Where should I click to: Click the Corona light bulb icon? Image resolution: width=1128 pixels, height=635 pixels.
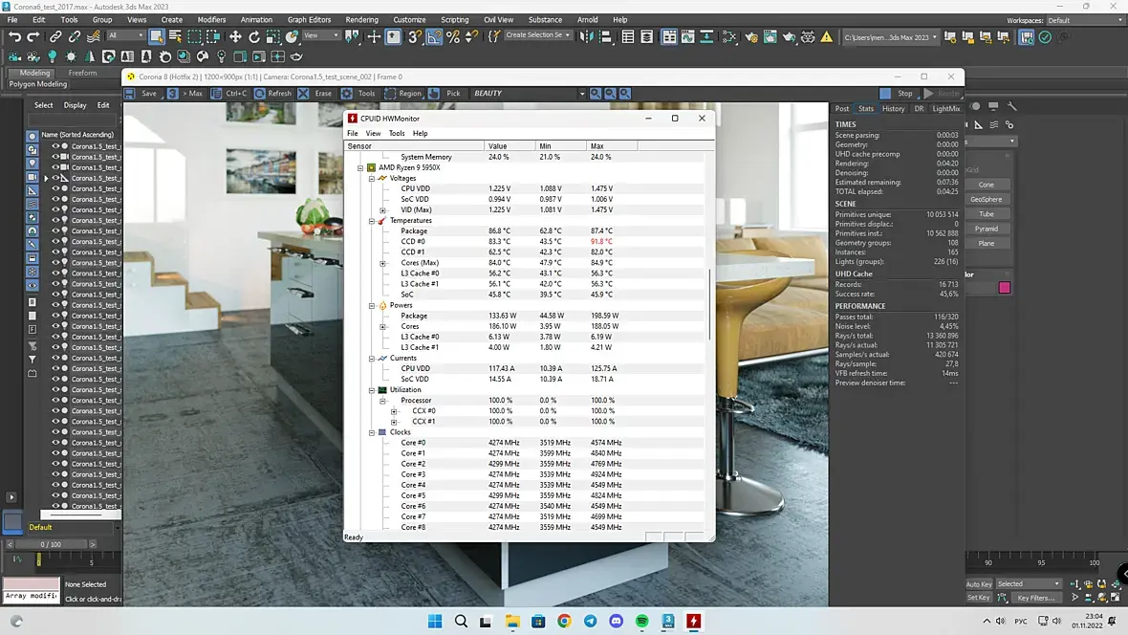[52, 56]
